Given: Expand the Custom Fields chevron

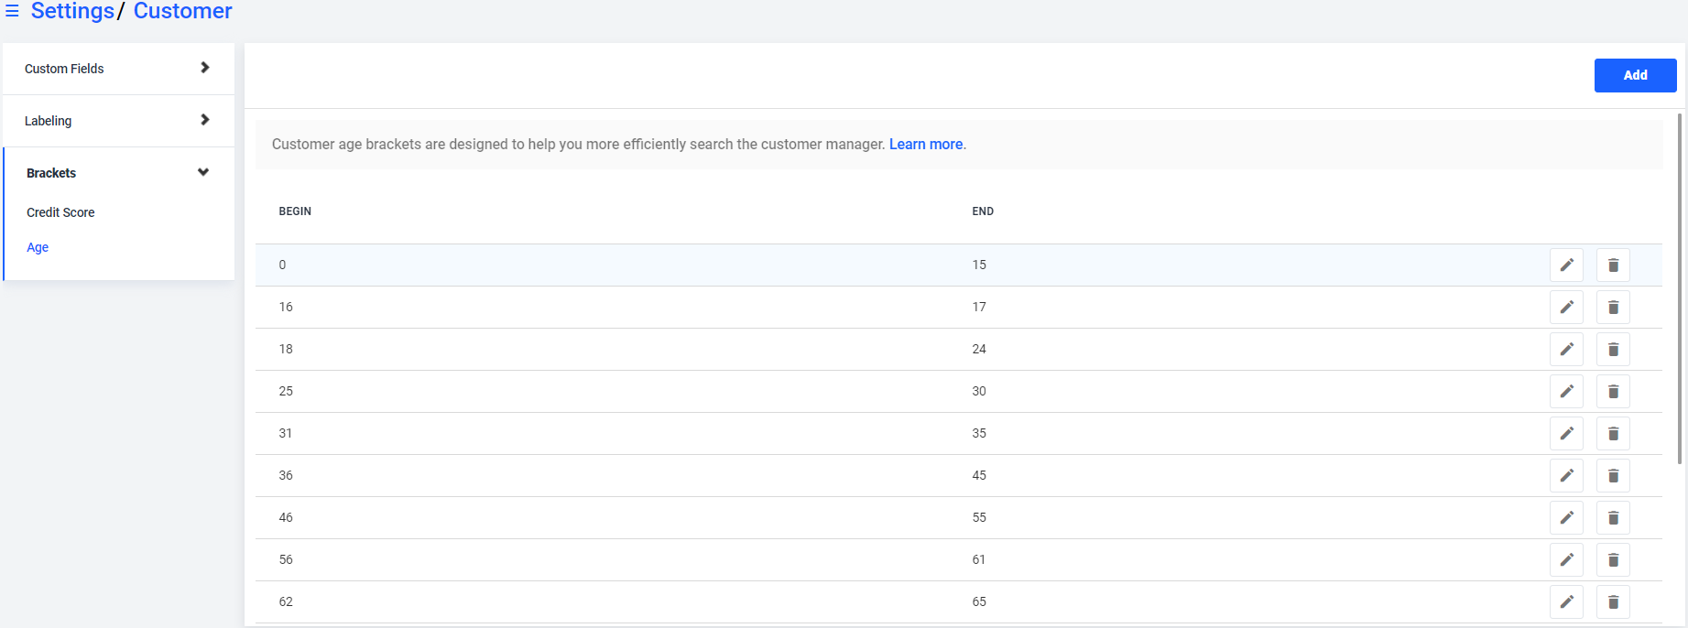Looking at the screenshot, I should [204, 68].
